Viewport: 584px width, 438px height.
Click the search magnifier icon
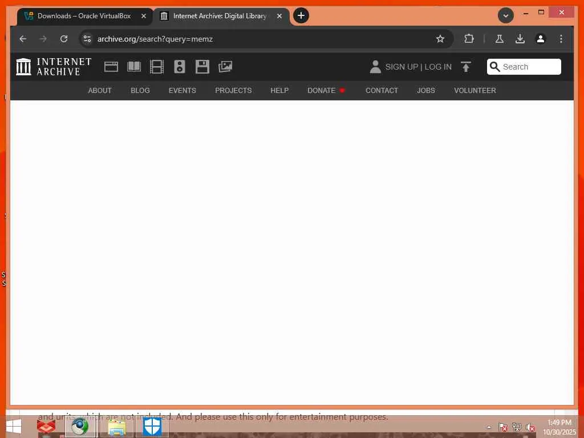[x=494, y=67]
